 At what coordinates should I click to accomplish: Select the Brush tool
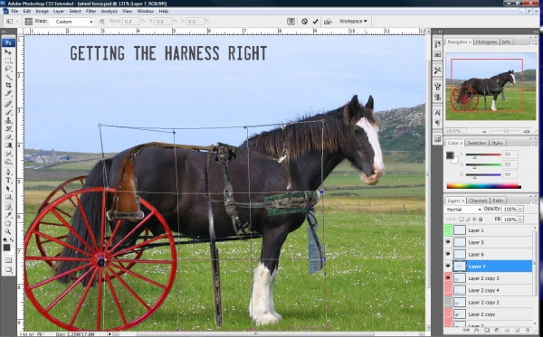pyautogui.click(x=8, y=112)
